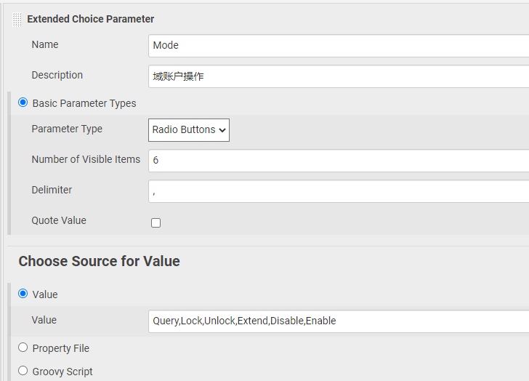Select the Value source radio button
The image size is (529, 381).
click(x=23, y=294)
